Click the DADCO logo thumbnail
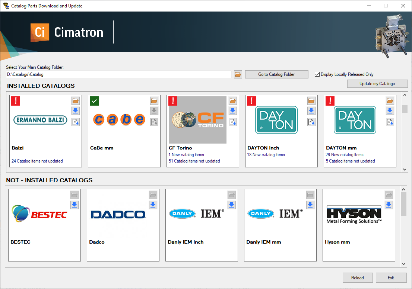This screenshot has width=412, height=289. [118, 215]
